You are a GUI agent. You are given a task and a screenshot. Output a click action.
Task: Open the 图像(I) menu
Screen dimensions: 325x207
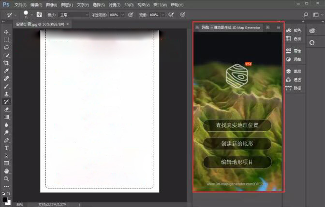pyautogui.click(x=51, y=5)
